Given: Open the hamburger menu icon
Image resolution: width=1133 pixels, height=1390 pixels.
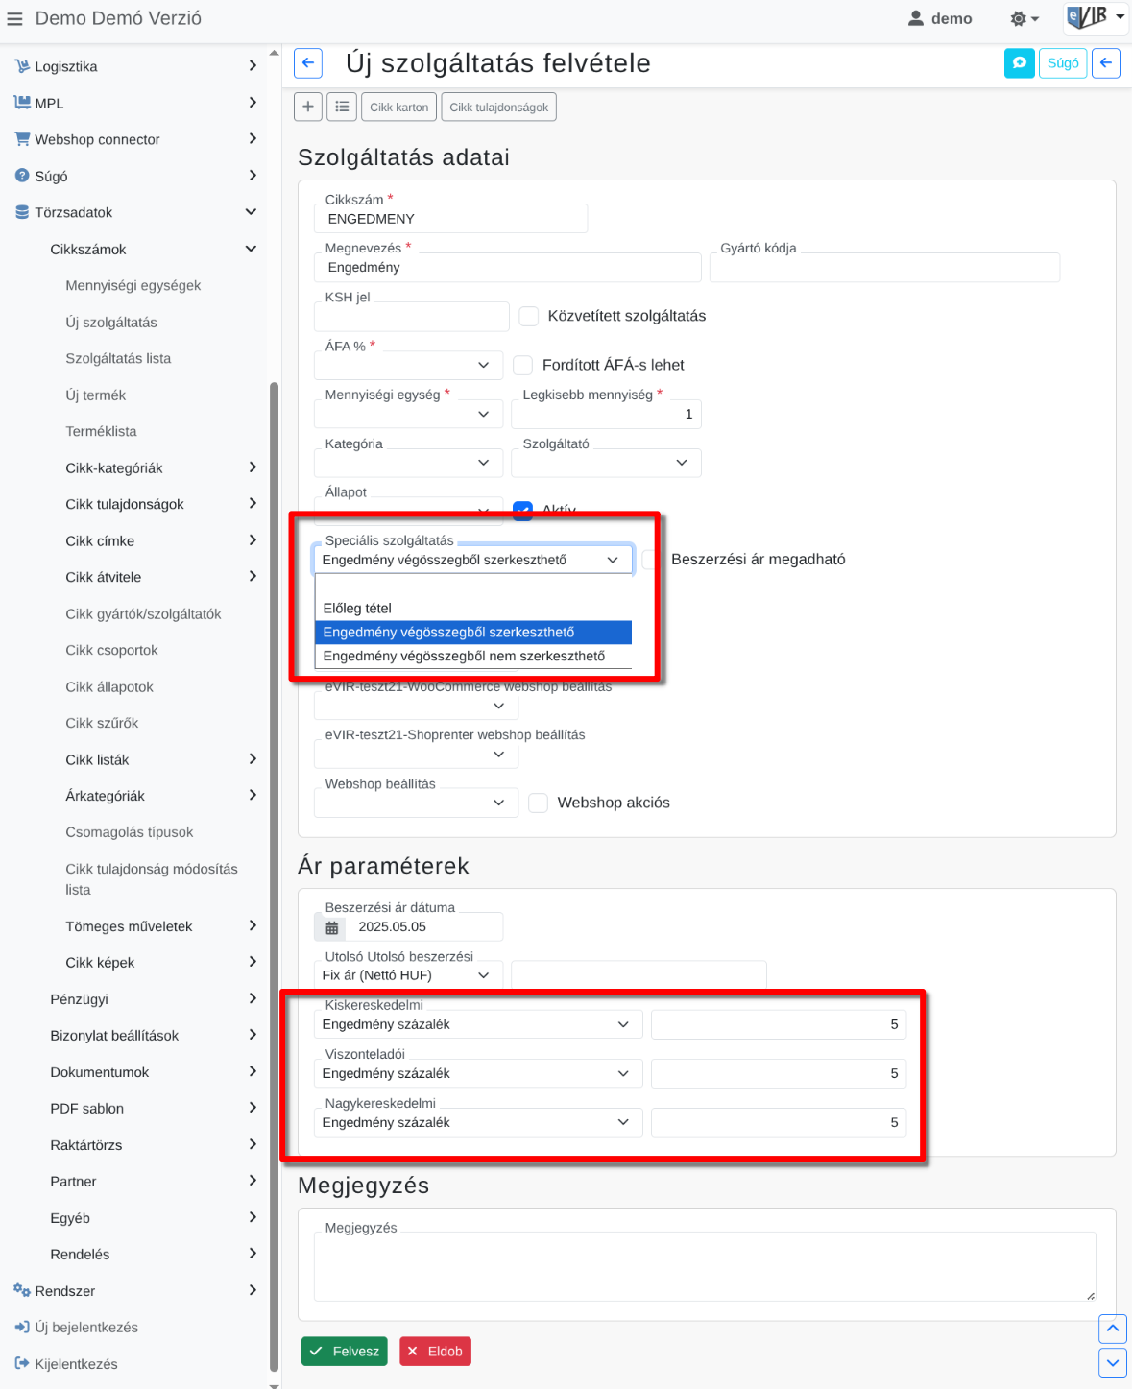Looking at the screenshot, I should (x=14, y=18).
